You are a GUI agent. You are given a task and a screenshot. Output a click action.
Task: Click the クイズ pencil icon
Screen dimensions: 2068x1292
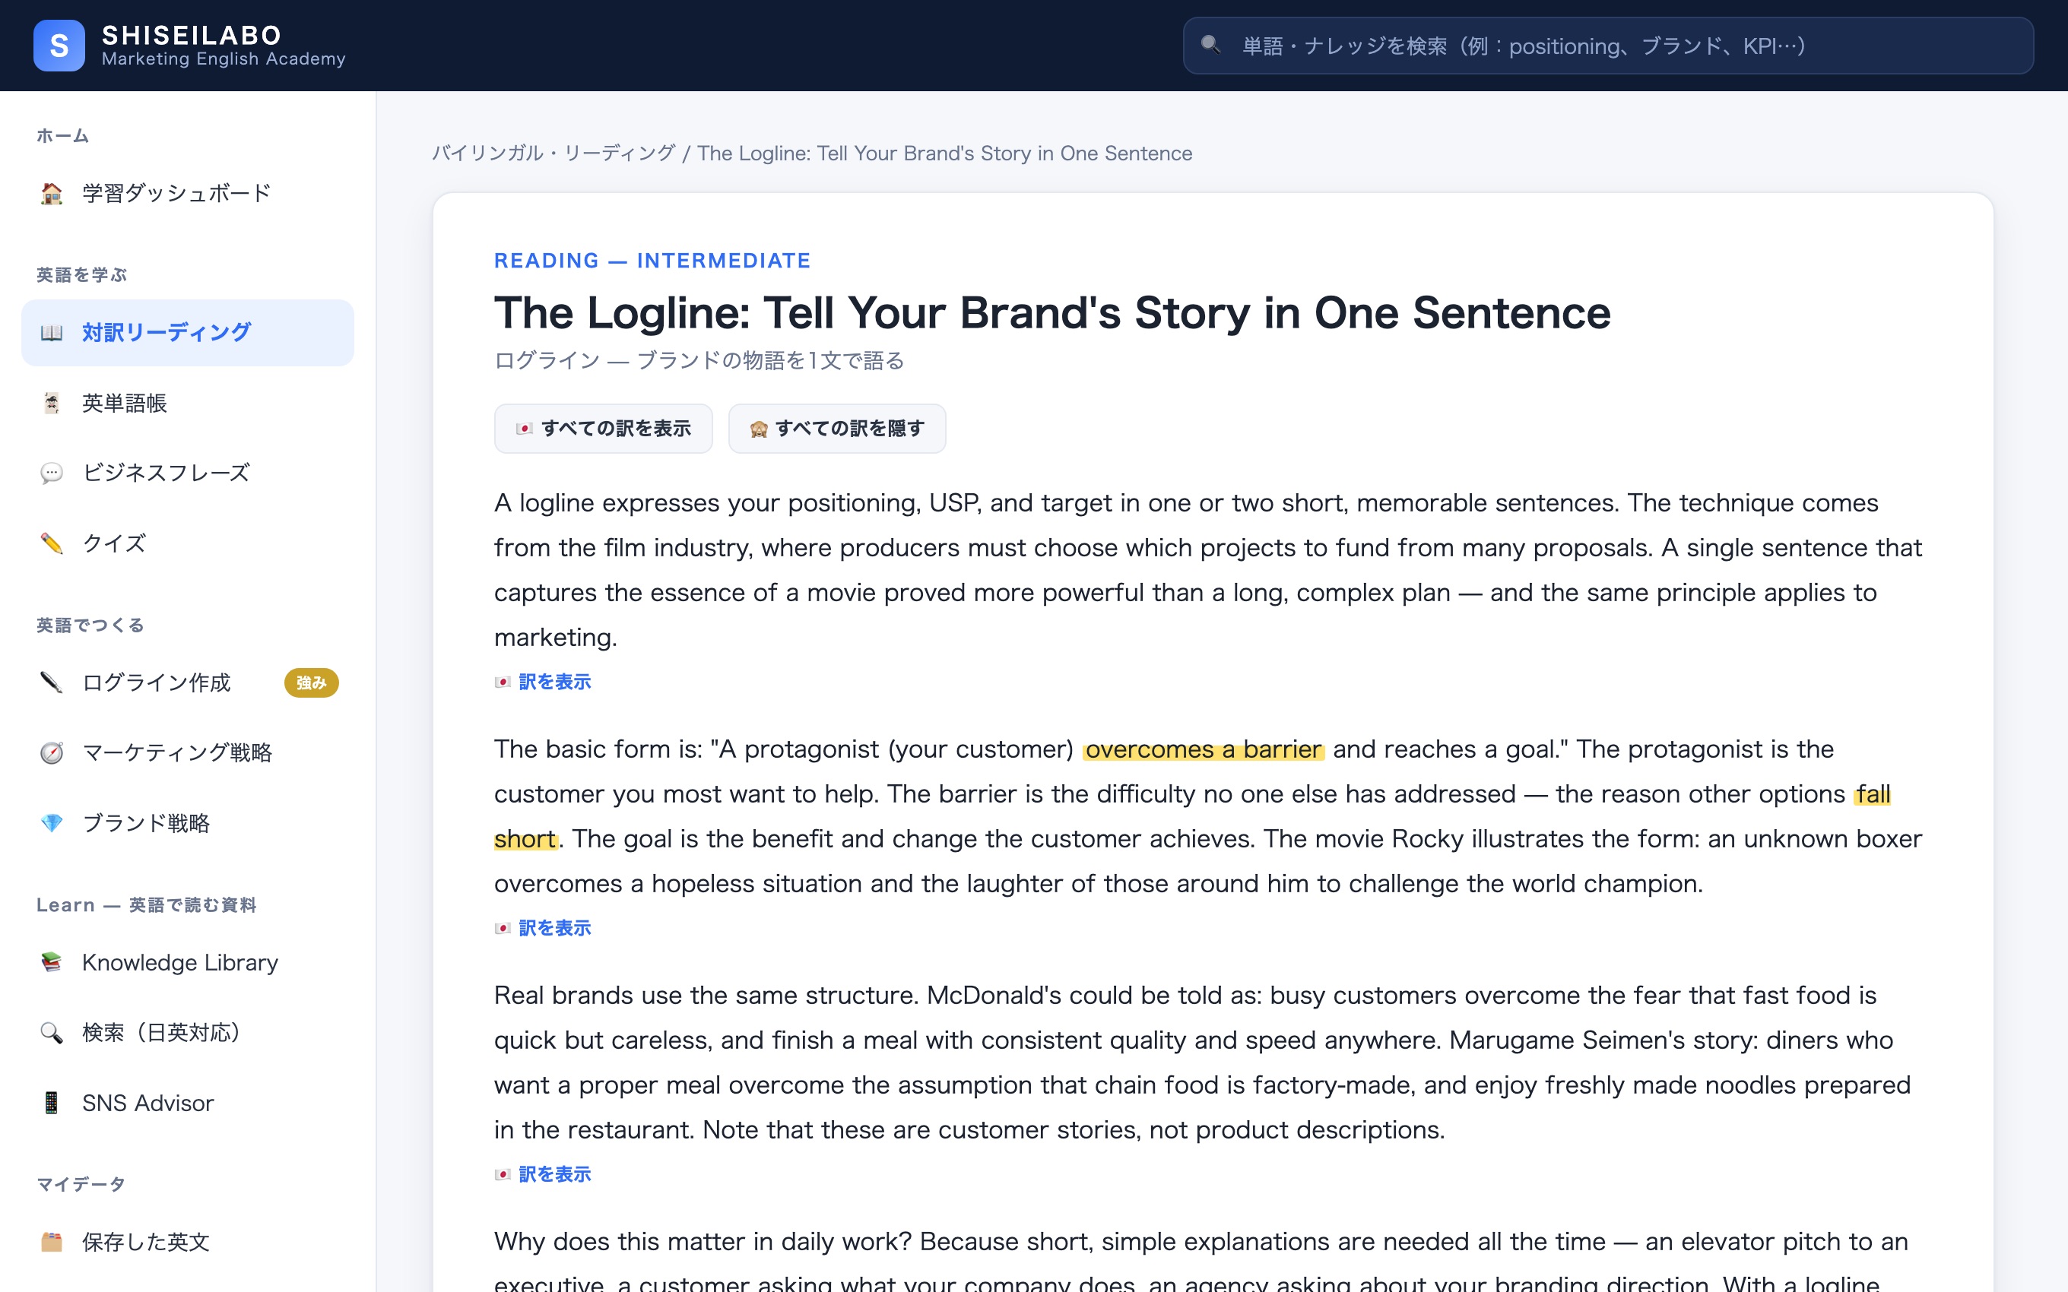51,543
